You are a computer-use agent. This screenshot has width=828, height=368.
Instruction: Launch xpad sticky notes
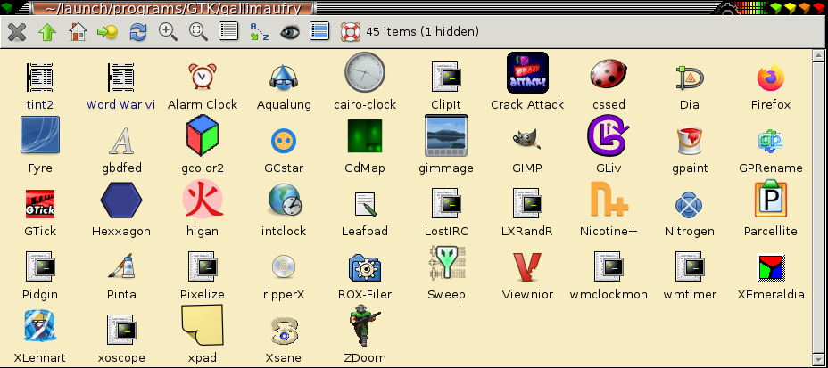203,325
